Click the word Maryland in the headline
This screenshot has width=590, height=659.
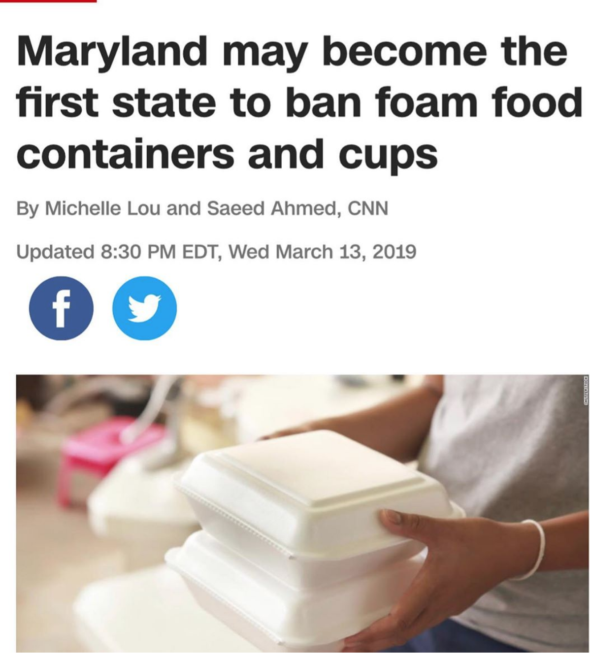[112, 51]
